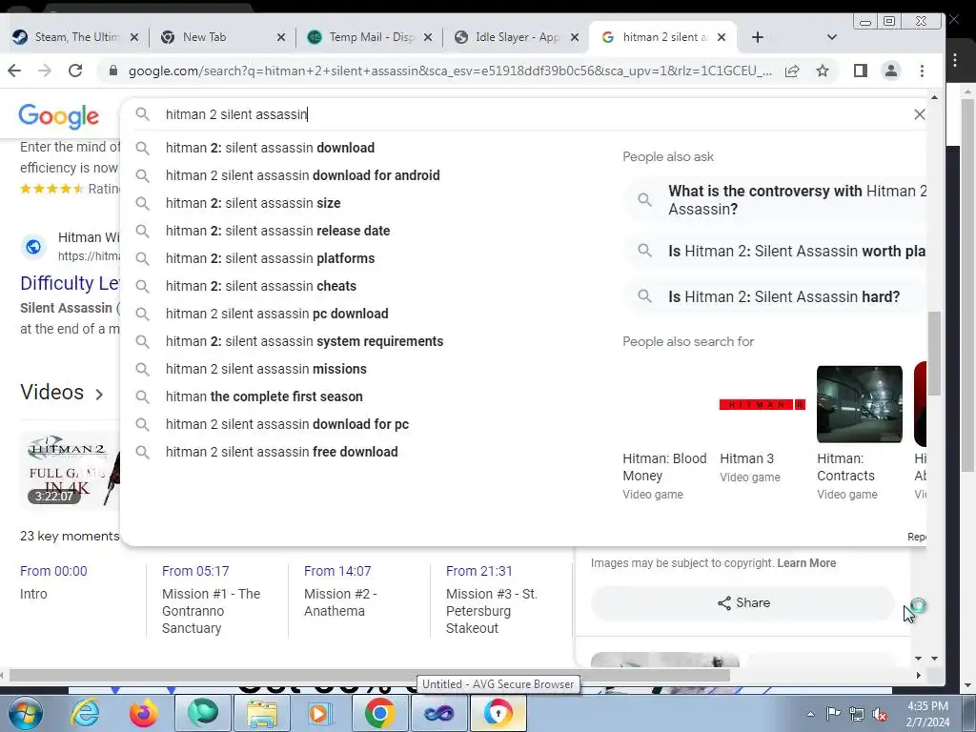Open the browser profile avatar
This screenshot has width=976, height=732.
click(x=891, y=71)
